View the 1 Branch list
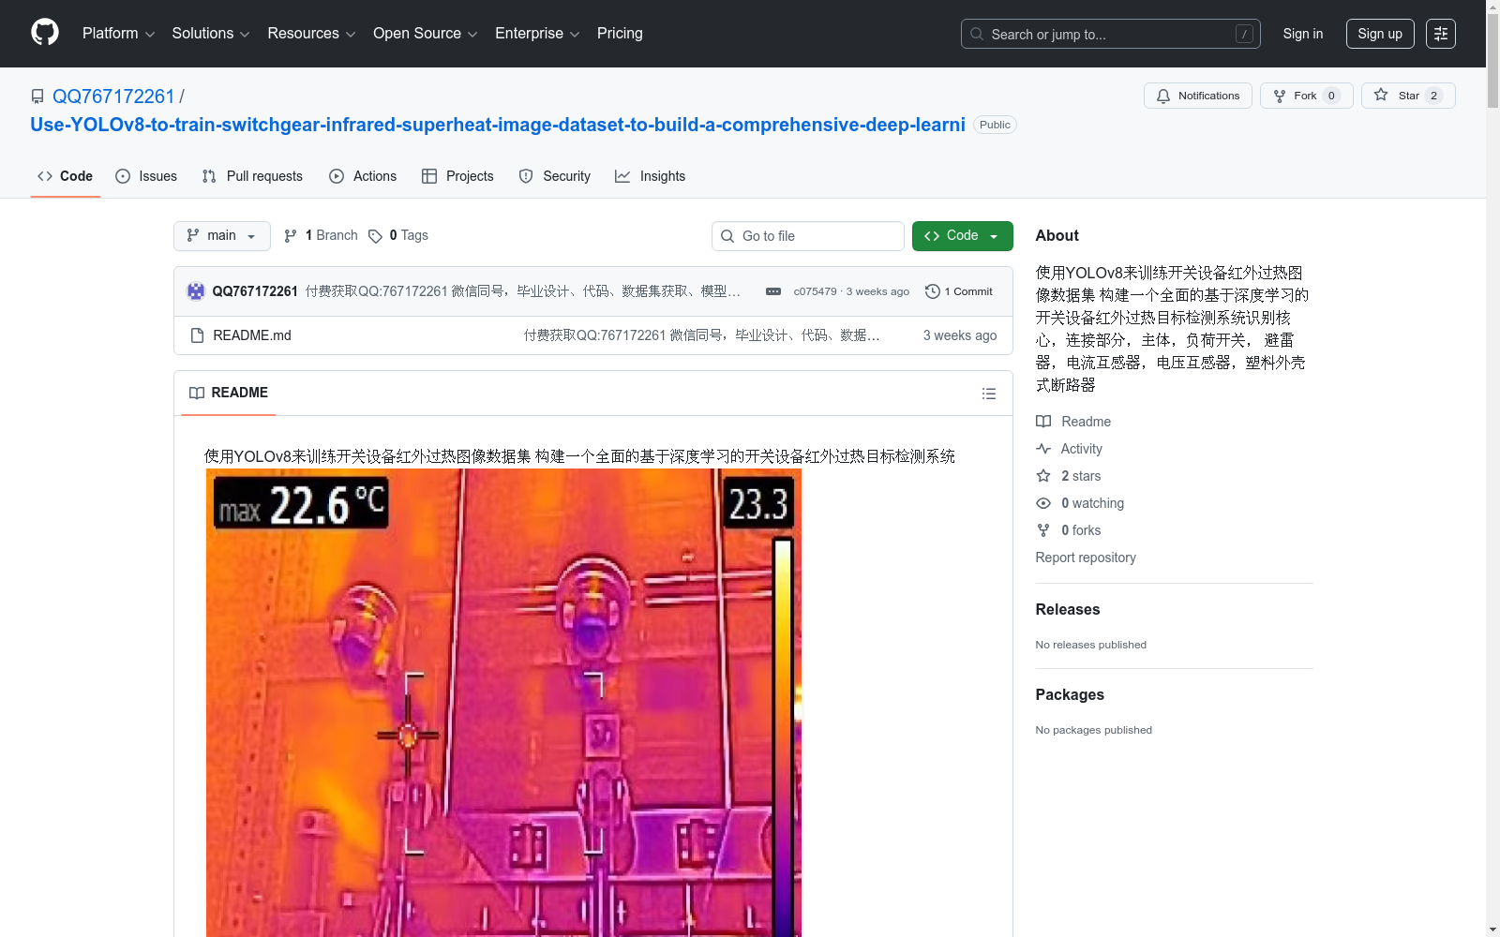 pyautogui.click(x=322, y=236)
